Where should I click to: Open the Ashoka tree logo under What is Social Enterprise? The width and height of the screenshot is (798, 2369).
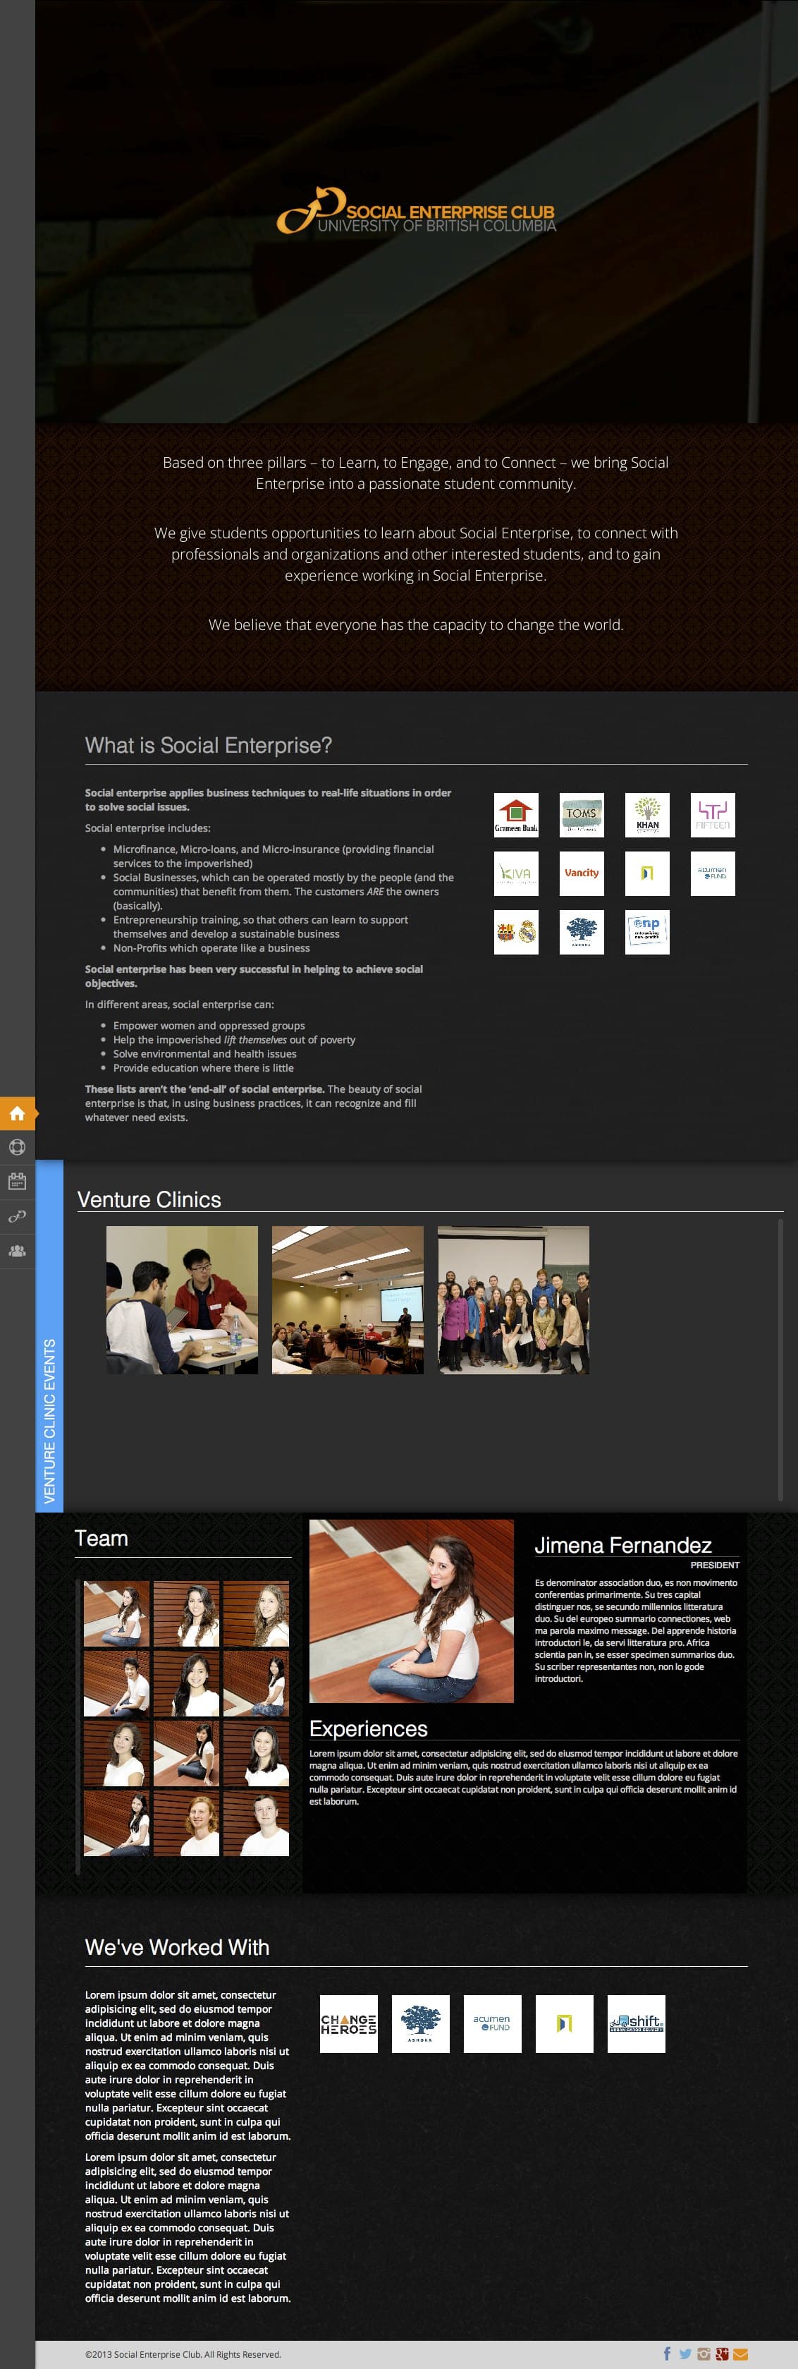(582, 932)
